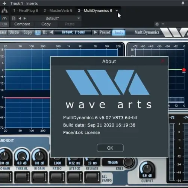Click Copy in the MultiDynamics toolbar
The height and width of the screenshot is (188, 188).
tap(28, 32)
